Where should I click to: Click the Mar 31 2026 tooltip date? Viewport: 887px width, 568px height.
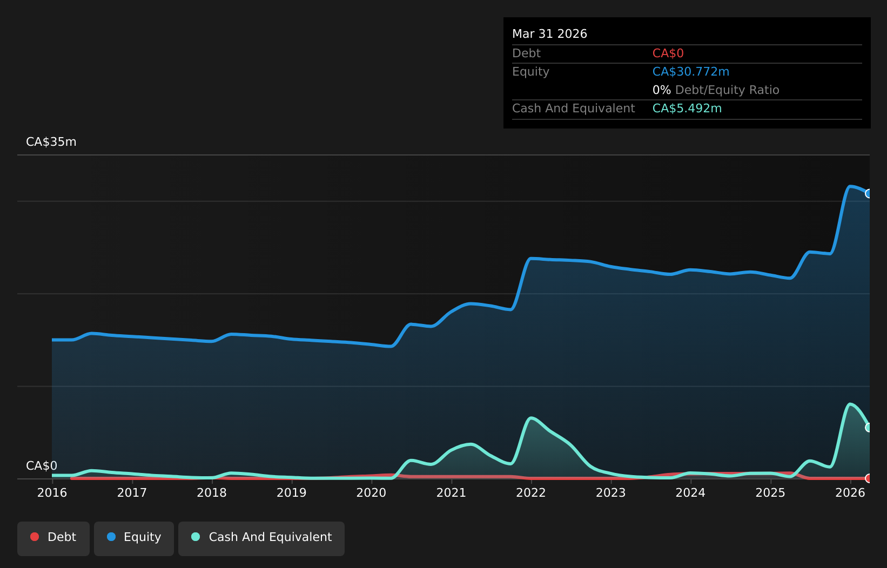click(x=549, y=34)
